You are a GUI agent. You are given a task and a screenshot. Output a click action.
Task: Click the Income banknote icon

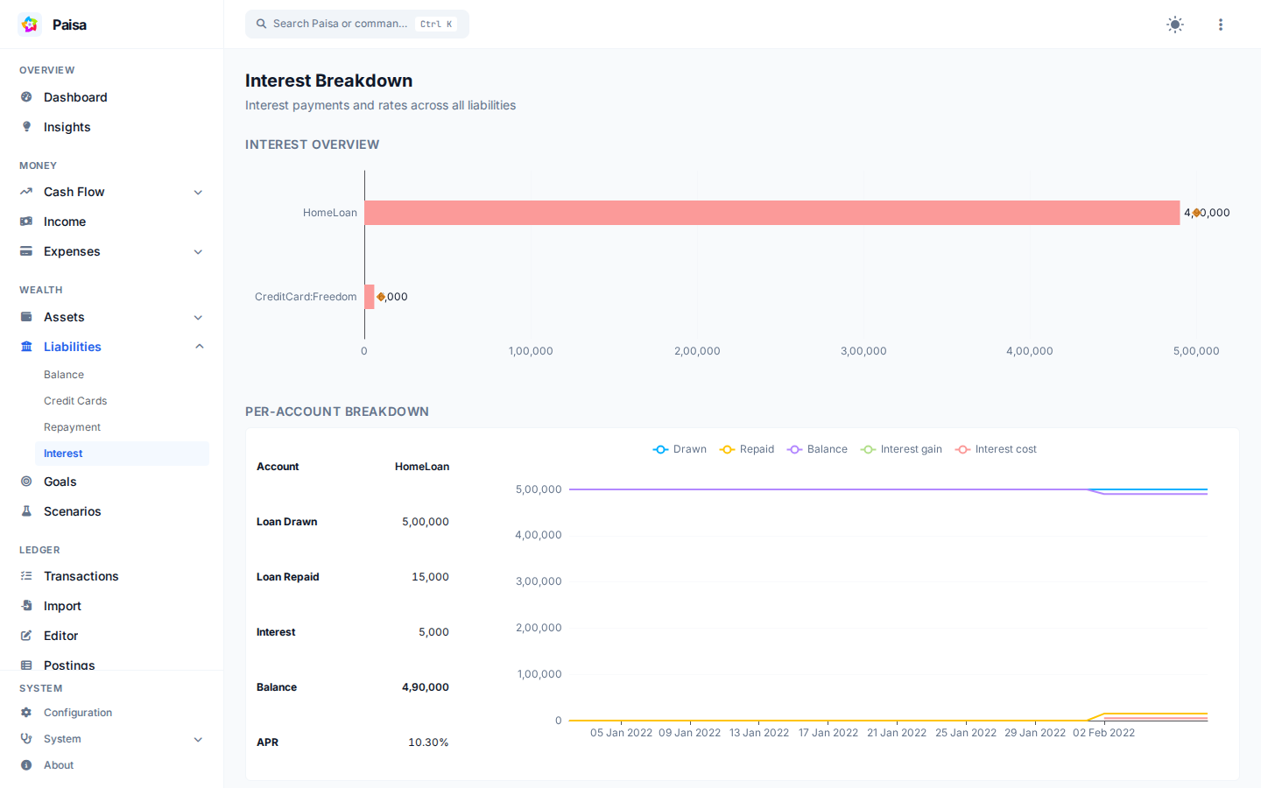coord(26,222)
